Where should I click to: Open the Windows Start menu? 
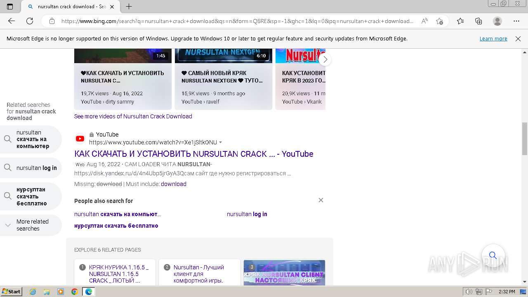[x=11, y=292]
